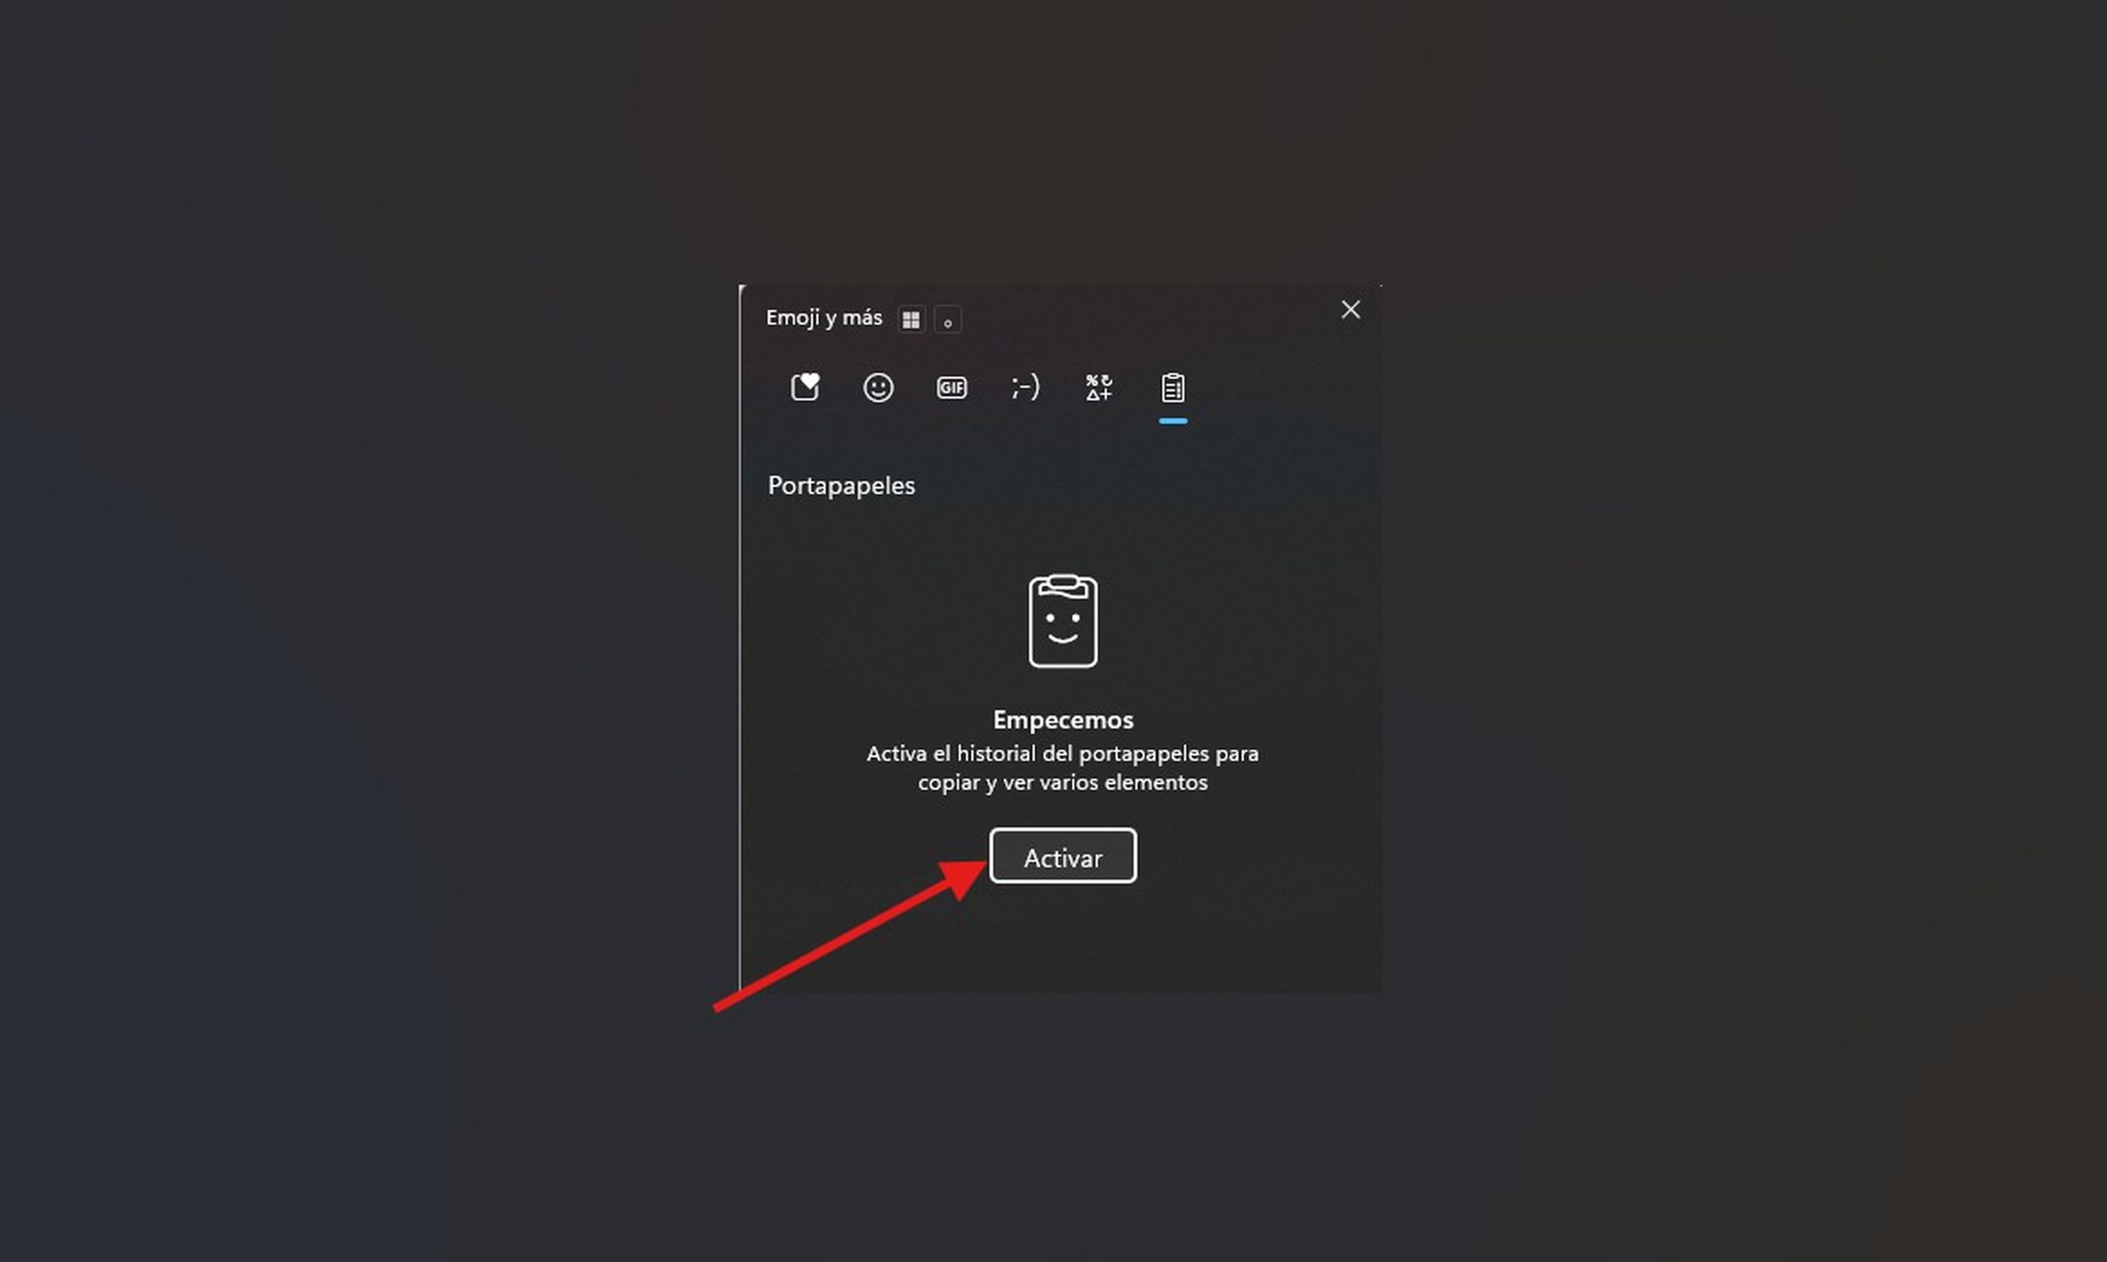Open the Symbols tab
2107x1262 pixels.
(x=1098, y=388)
